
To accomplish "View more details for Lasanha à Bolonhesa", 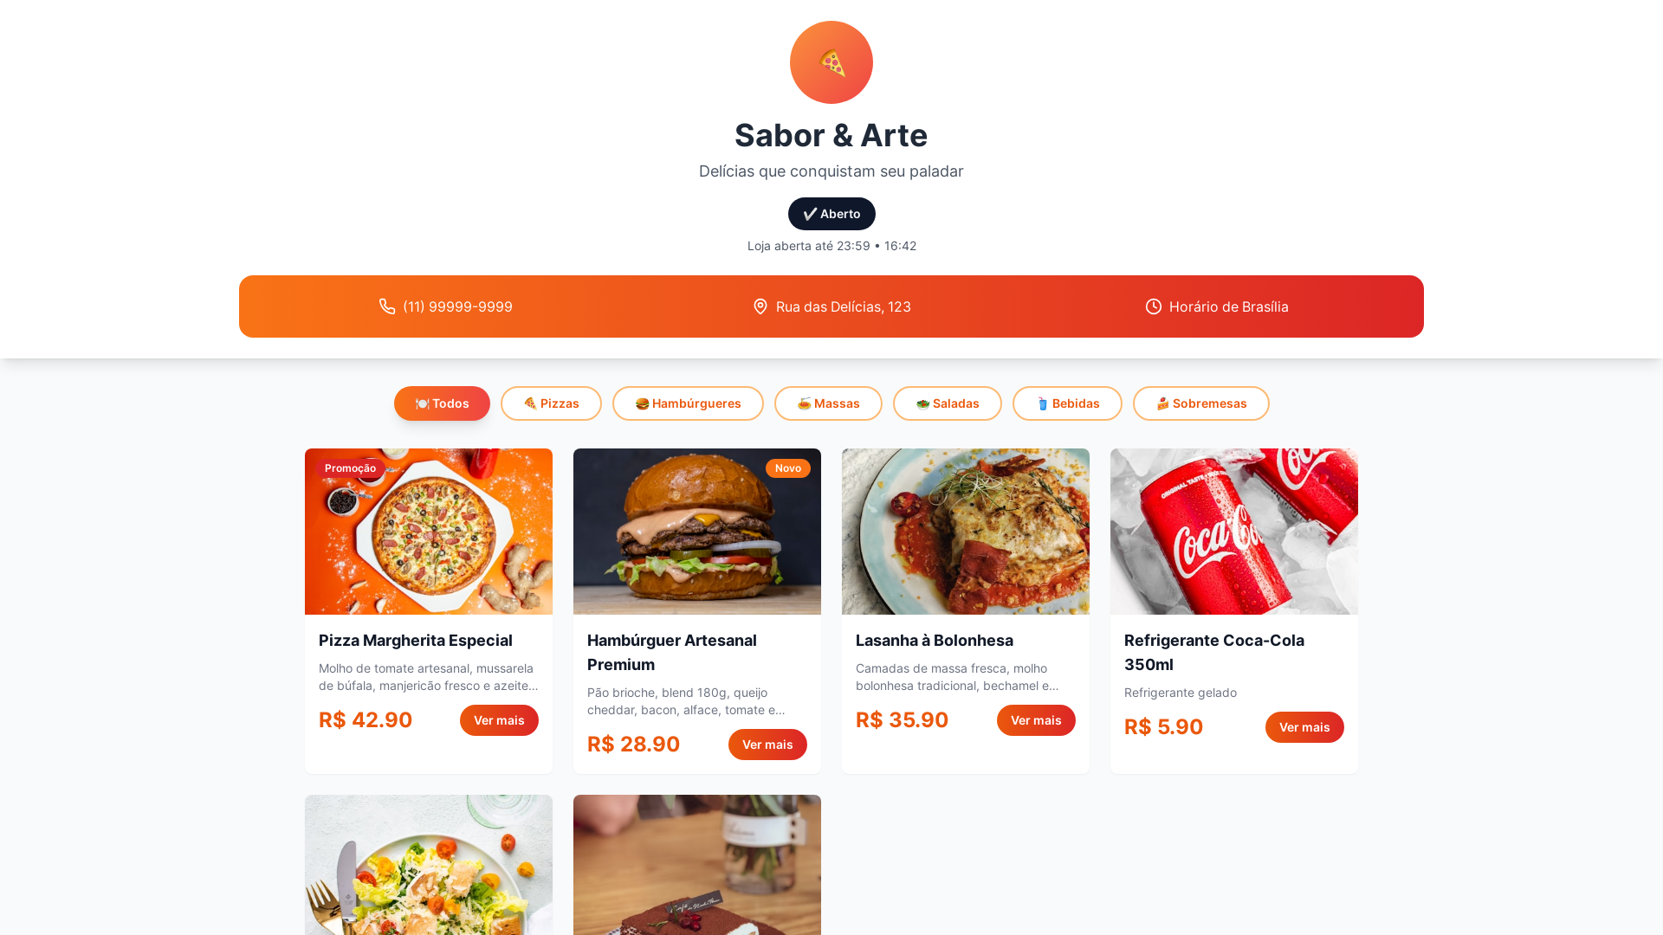I will coord(1036,720).
